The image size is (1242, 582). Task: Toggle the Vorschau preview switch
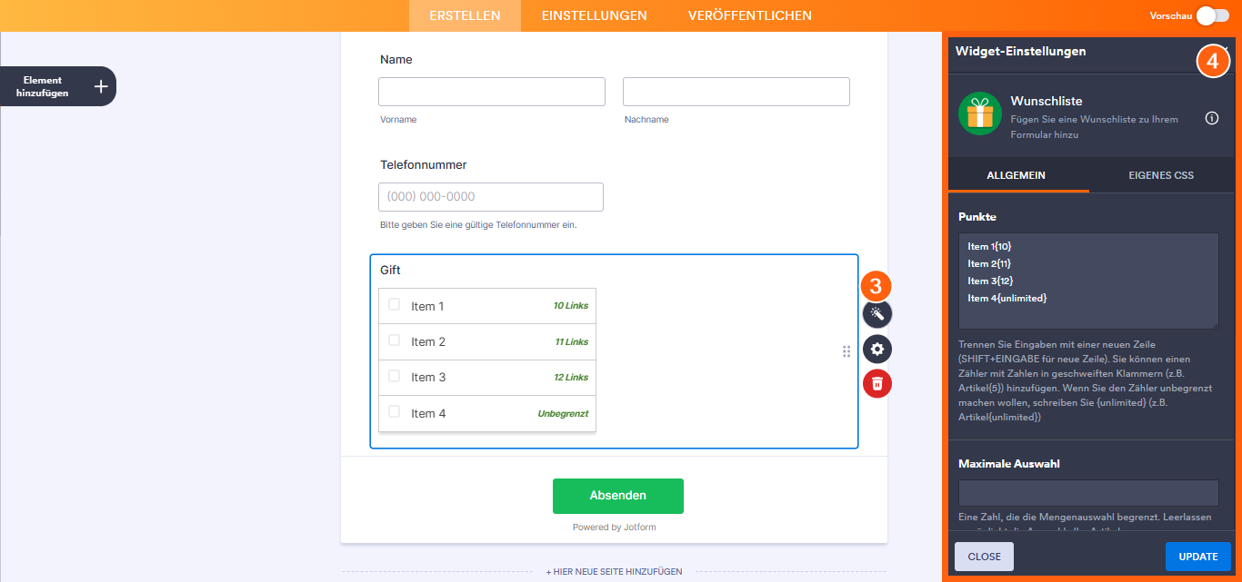pos(1212,15)
